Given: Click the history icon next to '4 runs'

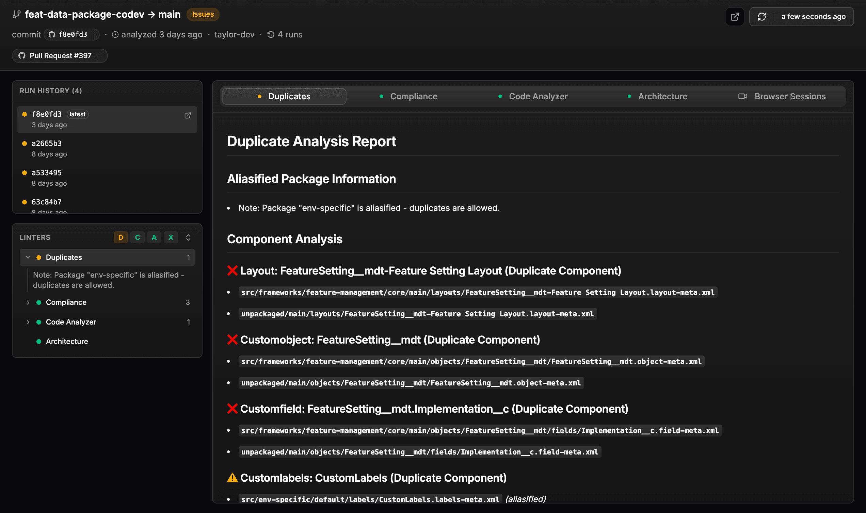Looking at the screenshot, I should pos(271,35).
